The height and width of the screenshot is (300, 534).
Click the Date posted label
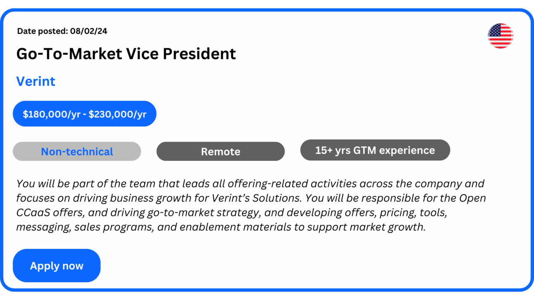click(43, 31)
